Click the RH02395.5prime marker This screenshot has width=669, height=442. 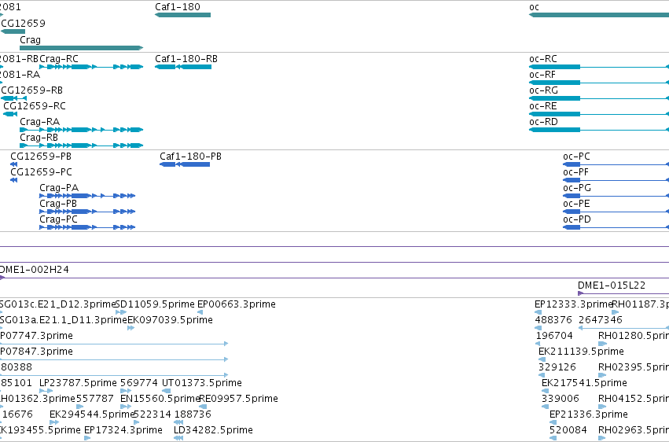[602, 375]
